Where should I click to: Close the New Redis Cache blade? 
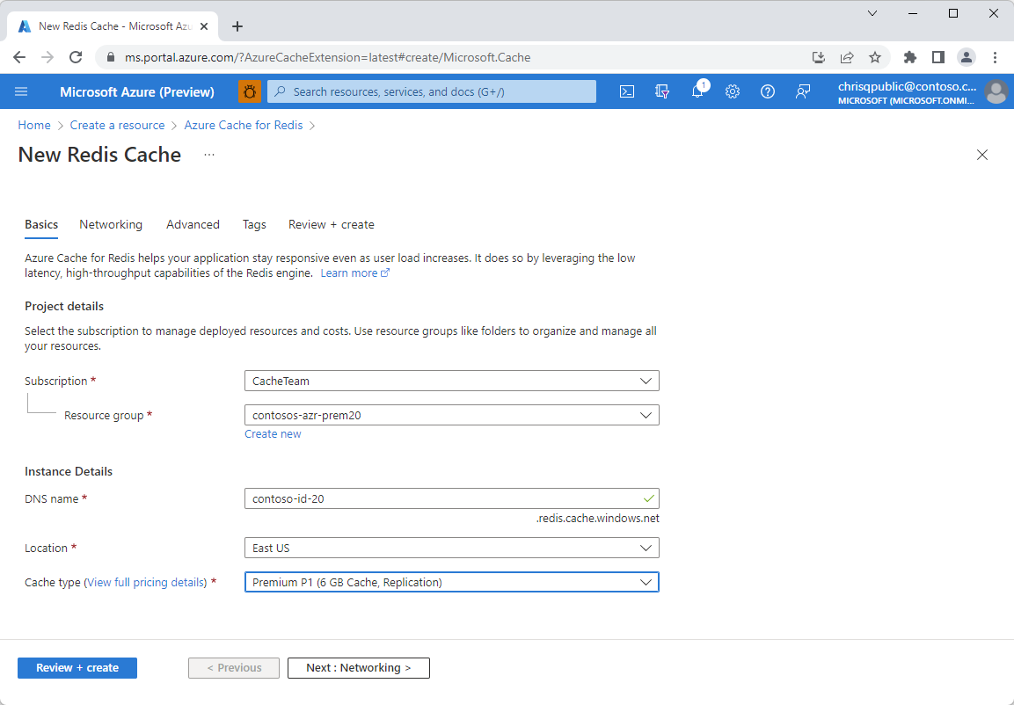(982, 155)
